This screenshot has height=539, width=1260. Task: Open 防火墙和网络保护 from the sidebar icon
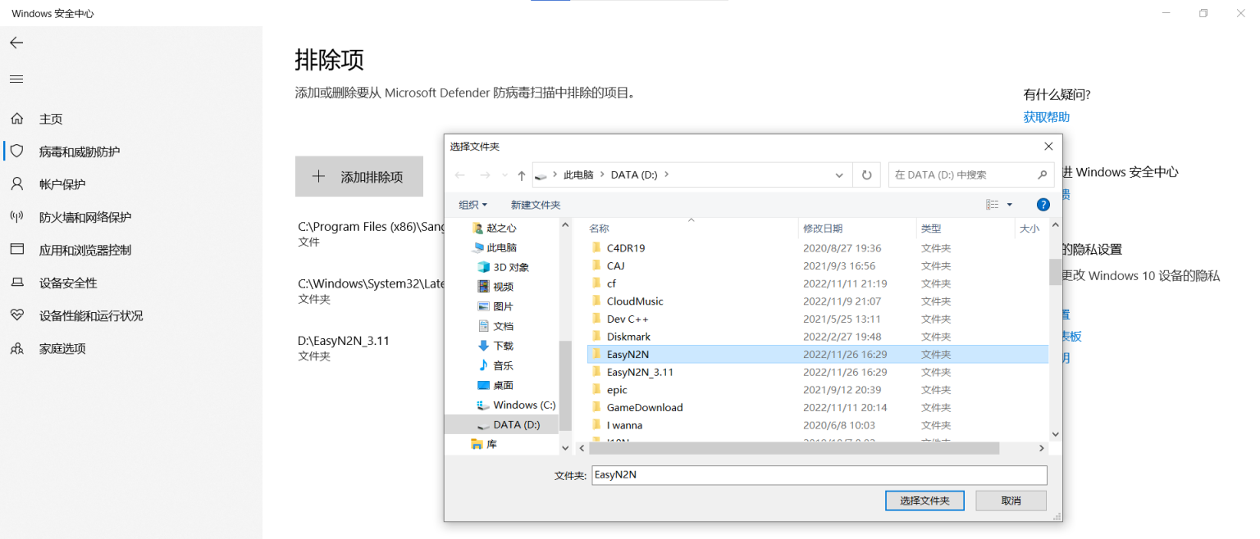(x=17, y=216)
